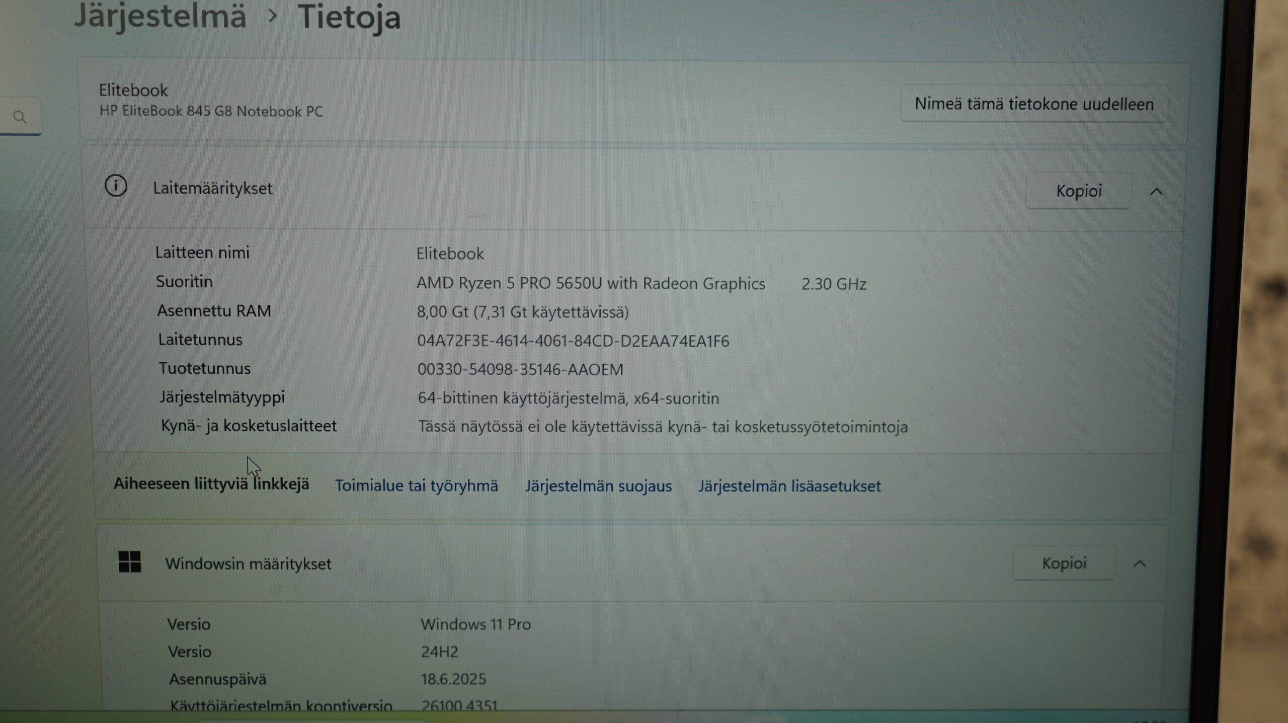Screen dimensions: 1288x723
Task: Copy device specifications with Kopioi button
Action: [1079, 191]
